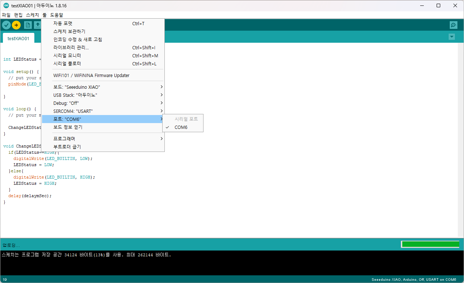Open the 스케치 menu
The height and width of the screenshot is (283, 464).
pyautogui.click(x=33, y=15)
